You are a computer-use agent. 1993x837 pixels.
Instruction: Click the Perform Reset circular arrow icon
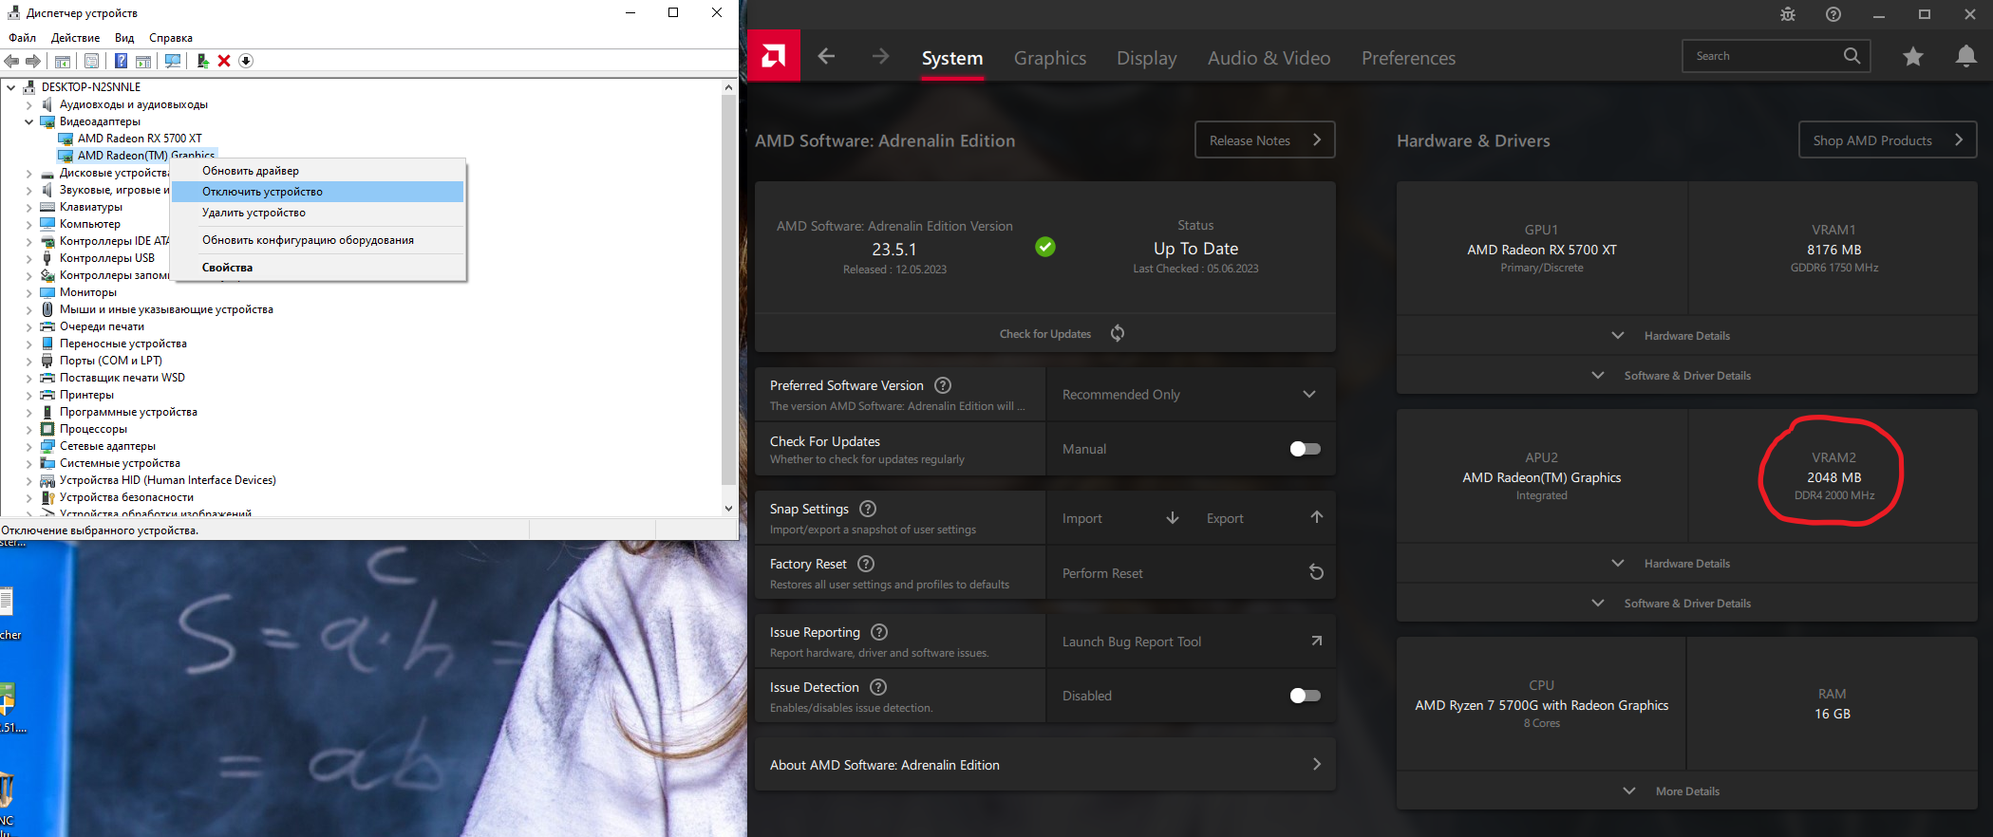point(1316,572)
